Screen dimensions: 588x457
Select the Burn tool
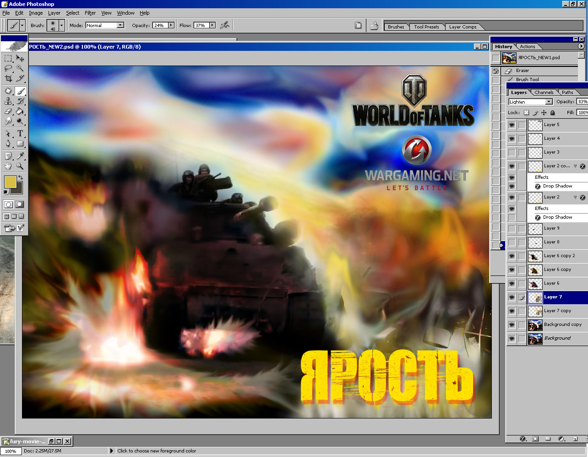click(20, 121)
